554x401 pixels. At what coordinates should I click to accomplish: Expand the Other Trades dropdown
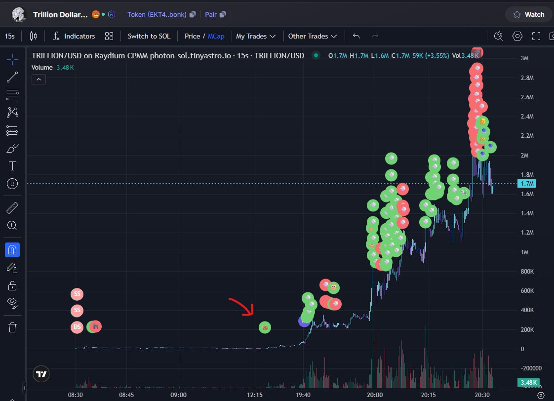[x=313, y=36]
